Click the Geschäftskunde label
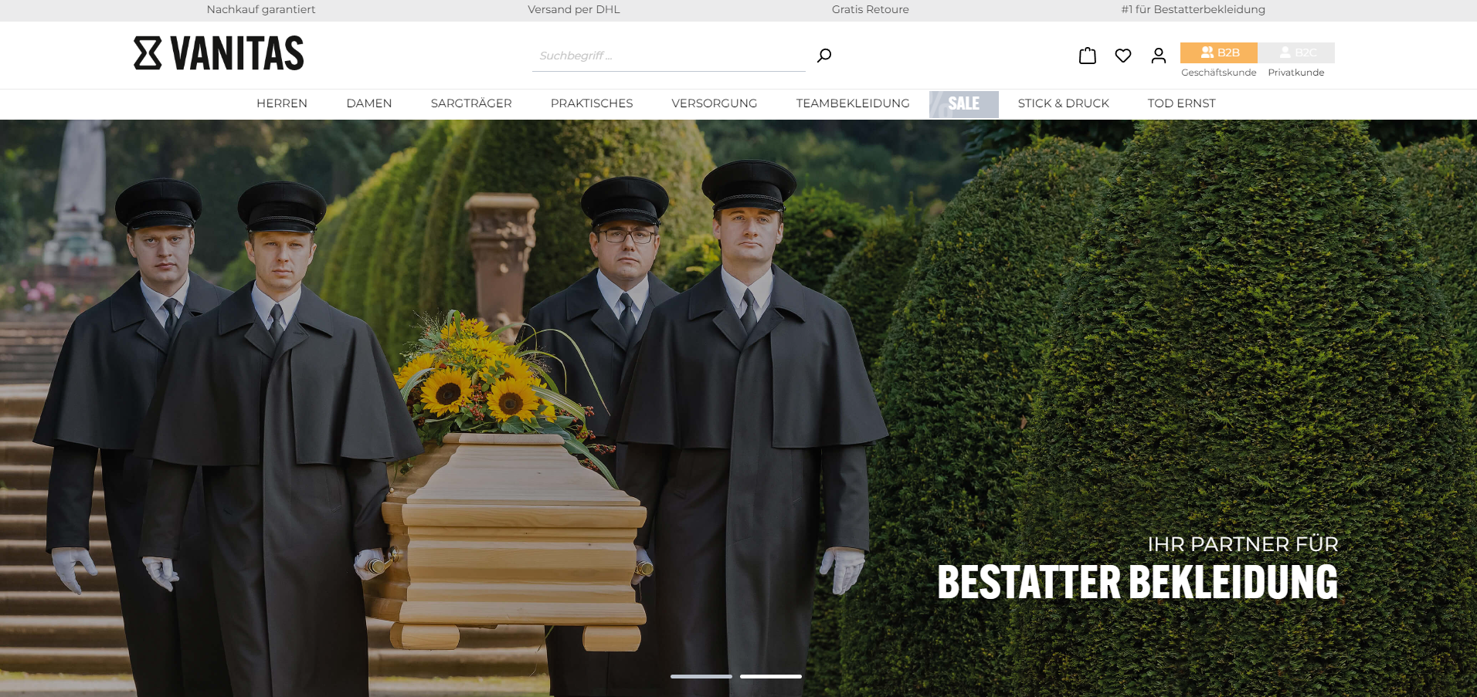Viewport: 1477px width, 697px height. coord(1219,73)
